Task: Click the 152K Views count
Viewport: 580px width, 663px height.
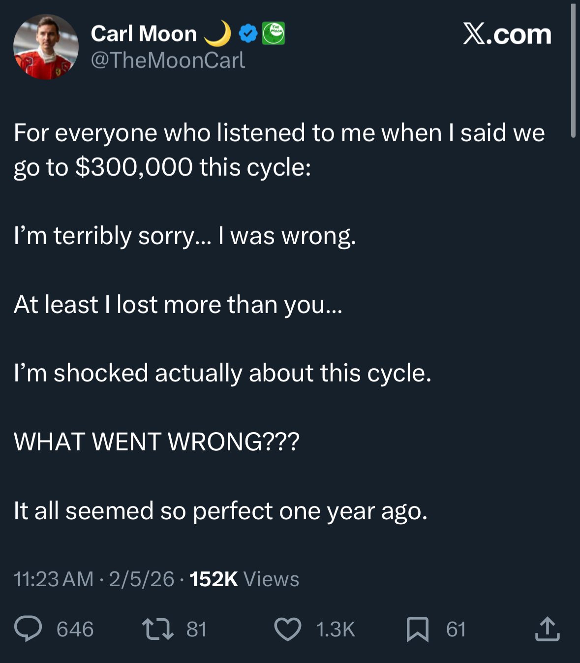Action: click(x=244, y=579)
